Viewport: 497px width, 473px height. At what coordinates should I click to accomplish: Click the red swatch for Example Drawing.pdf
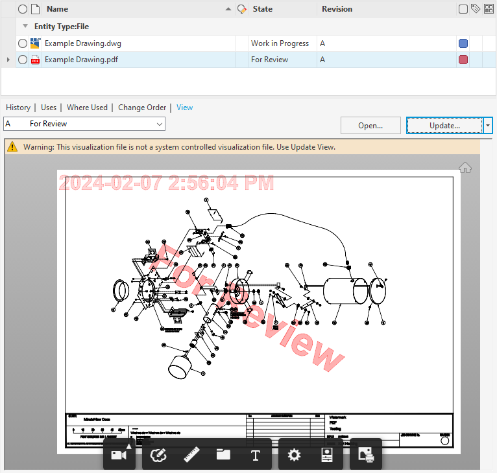click(463, 60)
